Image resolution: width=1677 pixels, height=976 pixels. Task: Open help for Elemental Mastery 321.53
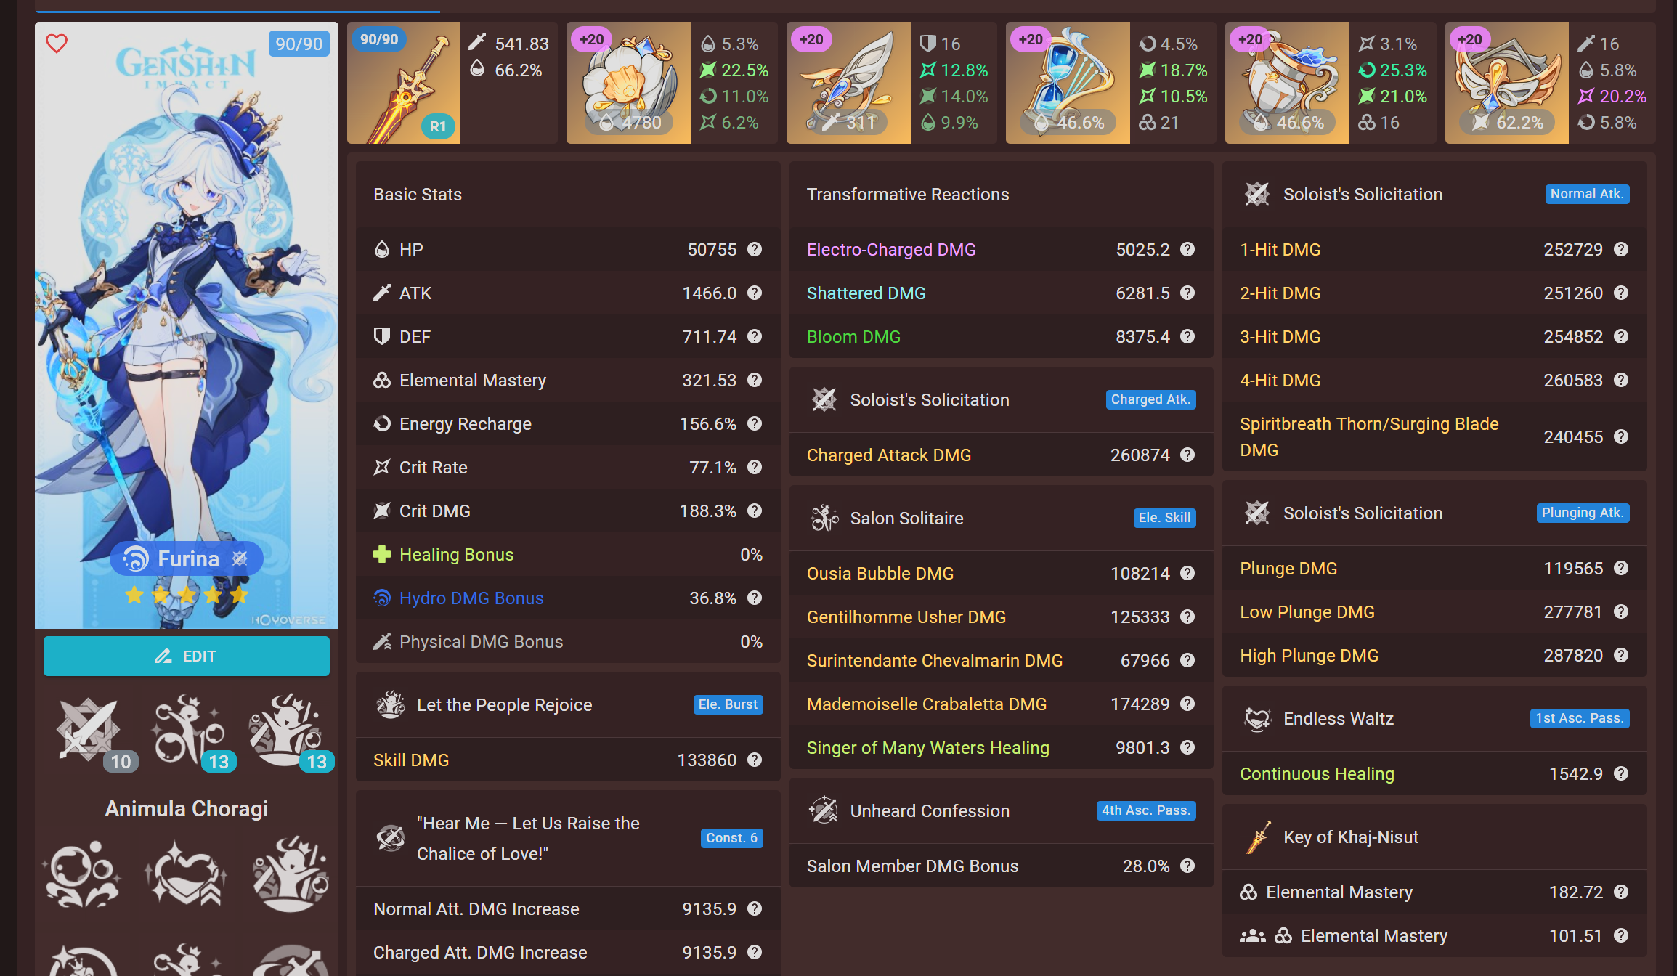[x=755, y=380]
